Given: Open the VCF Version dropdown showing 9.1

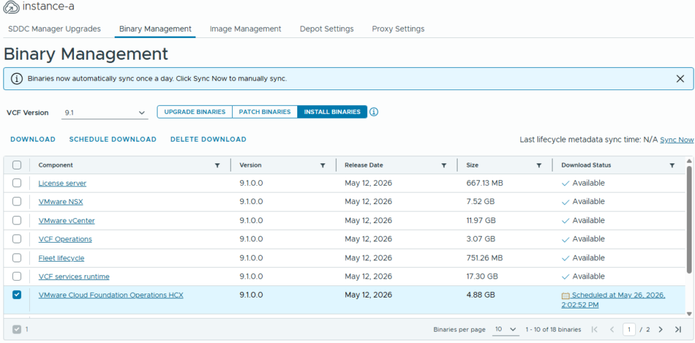Looking at the screenshot, I should click(105, 113).
